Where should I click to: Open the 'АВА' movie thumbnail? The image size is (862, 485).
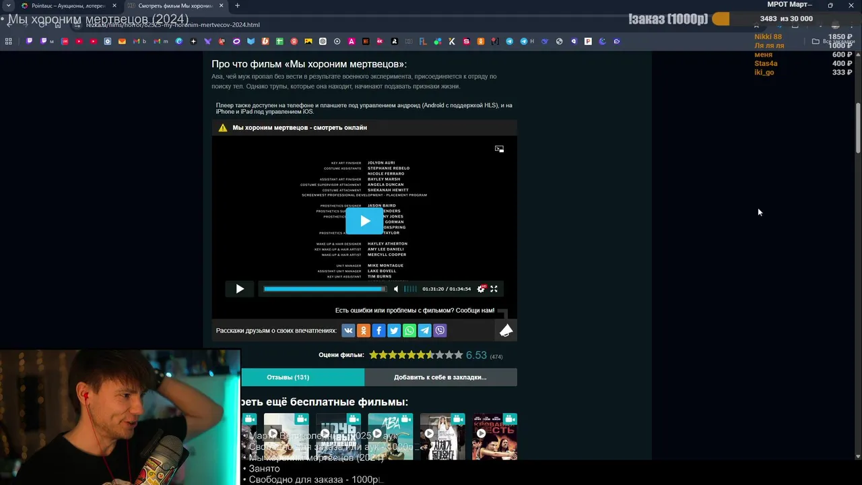pyautogui.click(x=391, y=437)
